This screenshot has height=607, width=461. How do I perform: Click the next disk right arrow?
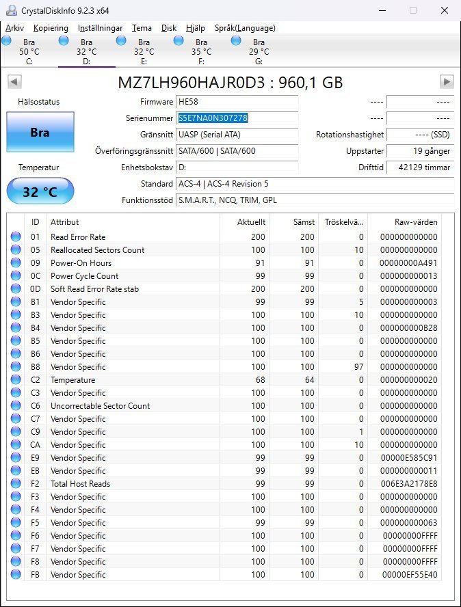coord(447,82)
